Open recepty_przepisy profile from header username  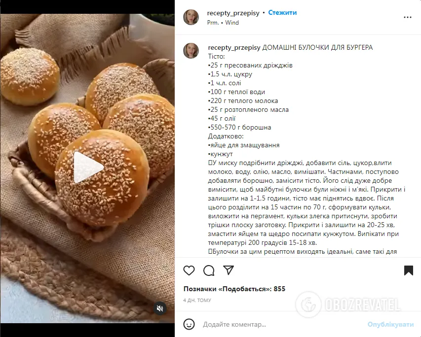(233, 13)
